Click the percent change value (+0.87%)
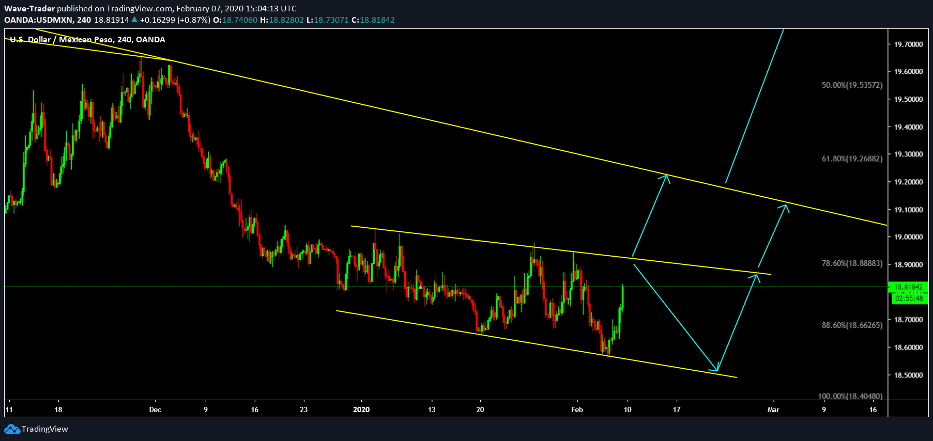933x441 pixels. (194, 20)
